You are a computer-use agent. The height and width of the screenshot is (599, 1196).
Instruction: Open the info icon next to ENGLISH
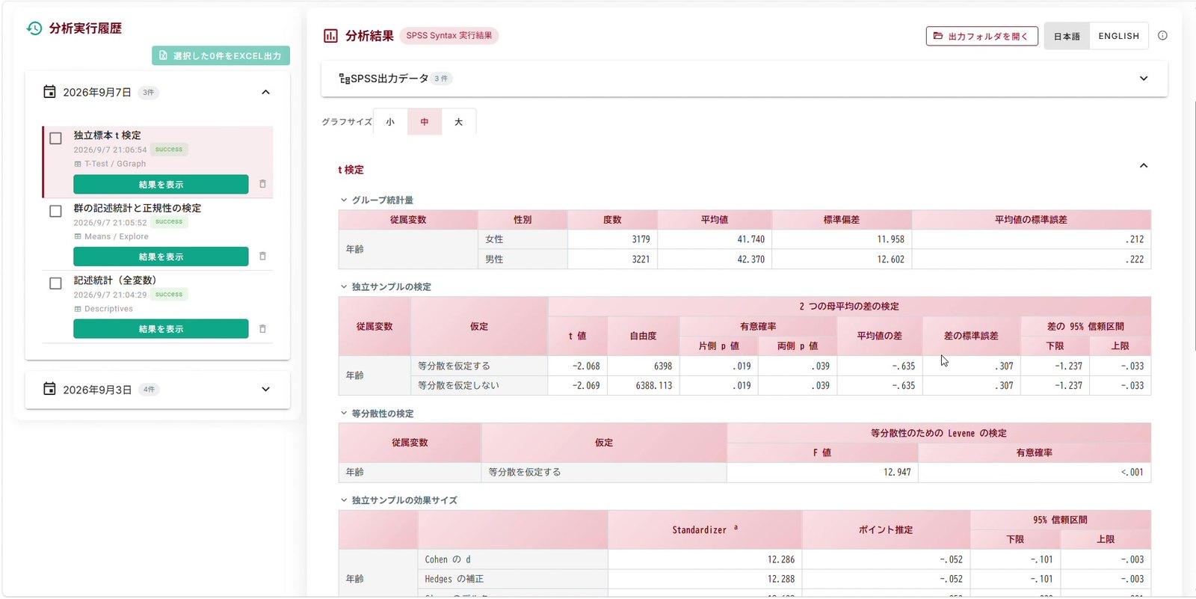(x=1162, y=35)
